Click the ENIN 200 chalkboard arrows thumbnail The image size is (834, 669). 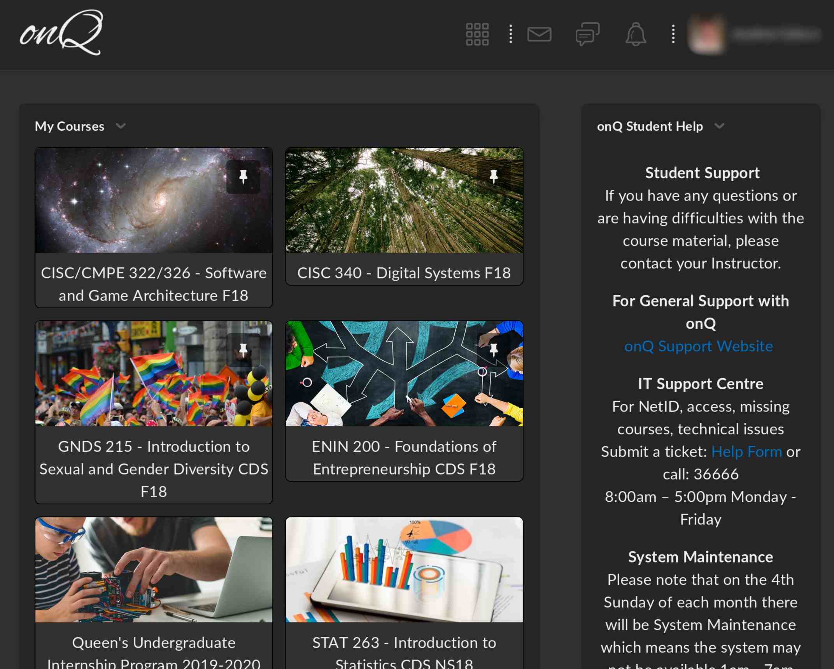(x=404, y=374)
